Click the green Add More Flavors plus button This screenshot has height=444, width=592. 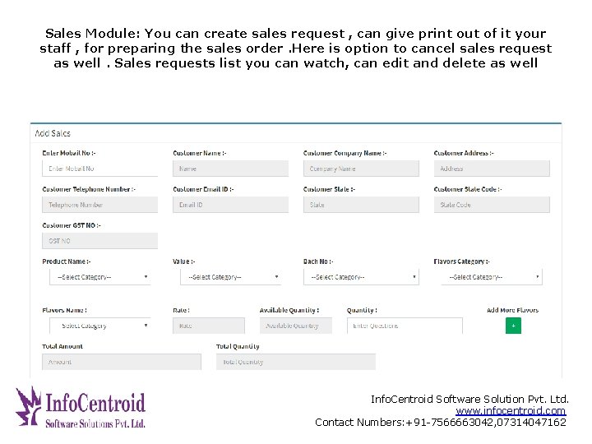[513, 326]
